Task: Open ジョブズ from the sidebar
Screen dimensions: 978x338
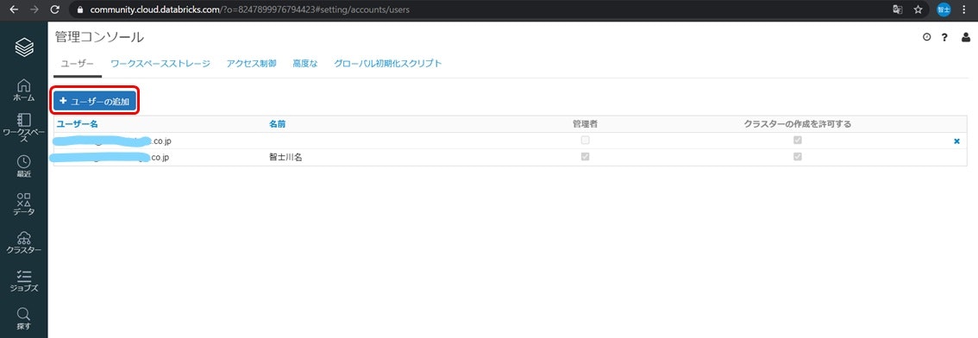Action: point(23,280)
